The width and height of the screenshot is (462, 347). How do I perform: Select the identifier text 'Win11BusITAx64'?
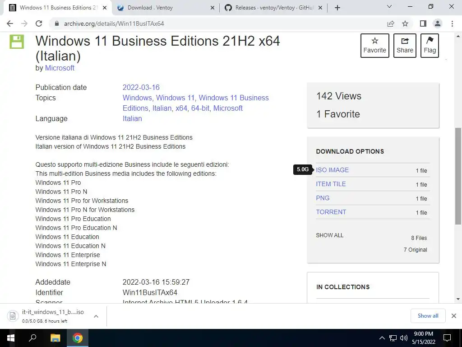[150, 293]
